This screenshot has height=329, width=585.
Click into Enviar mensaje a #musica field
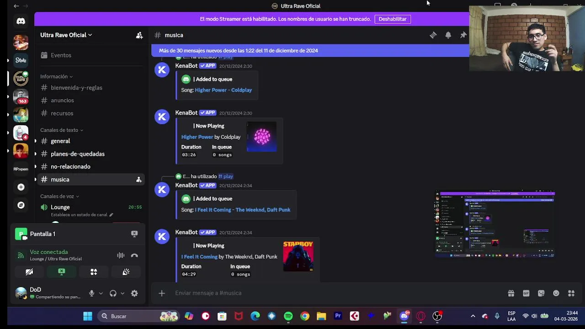(x=336, y=293)
